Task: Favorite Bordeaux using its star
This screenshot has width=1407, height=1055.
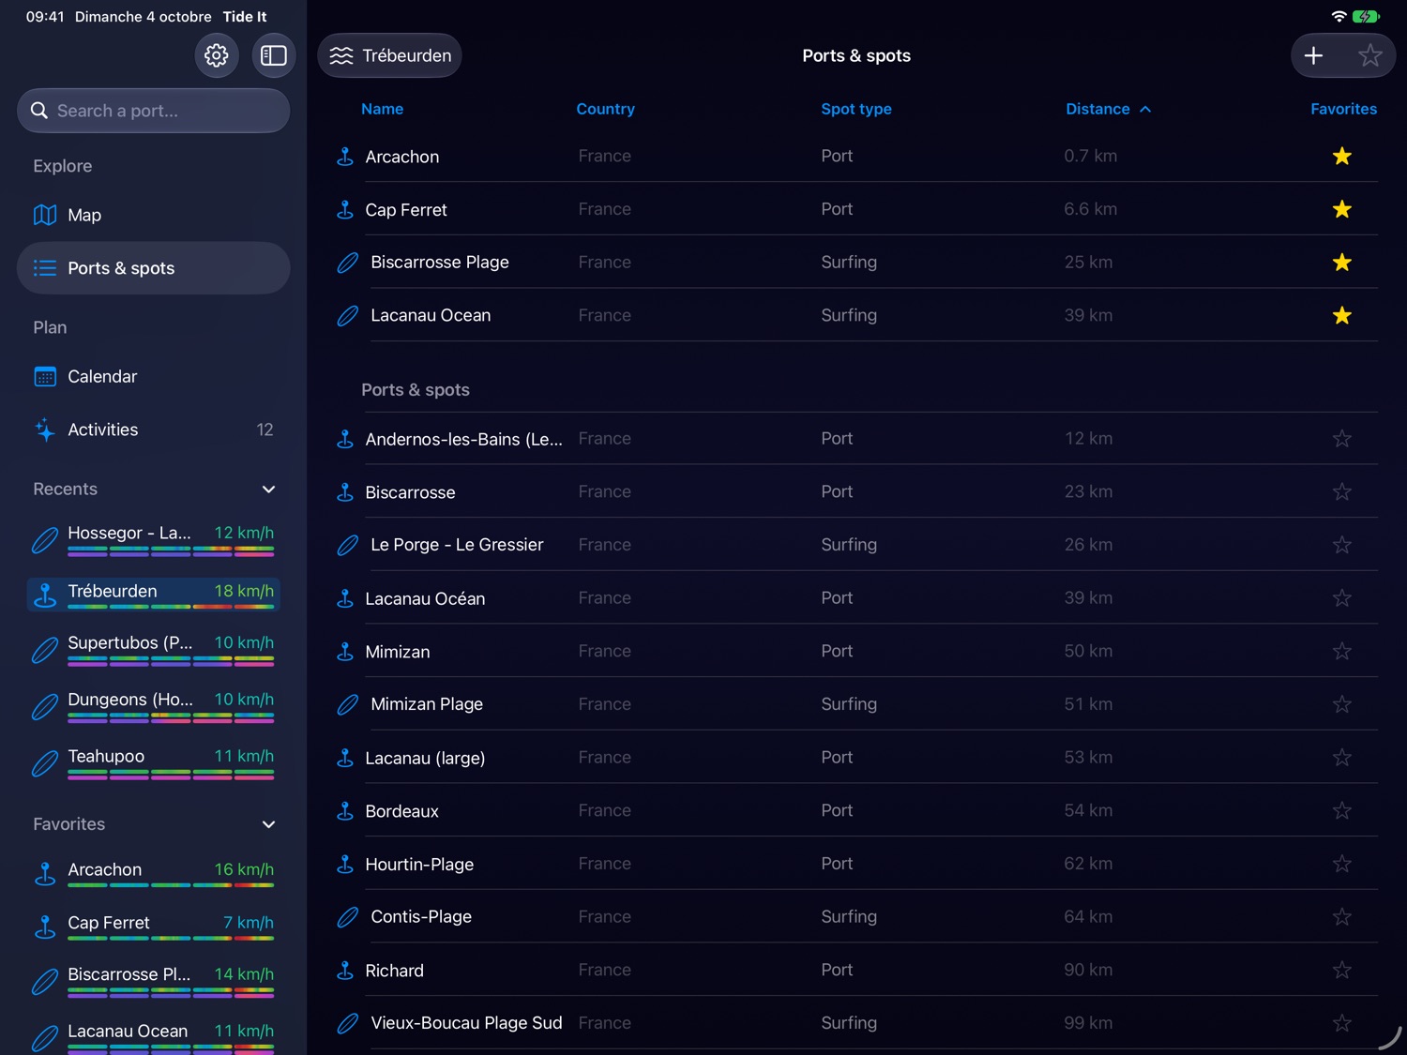Action: coord(1342,810)
